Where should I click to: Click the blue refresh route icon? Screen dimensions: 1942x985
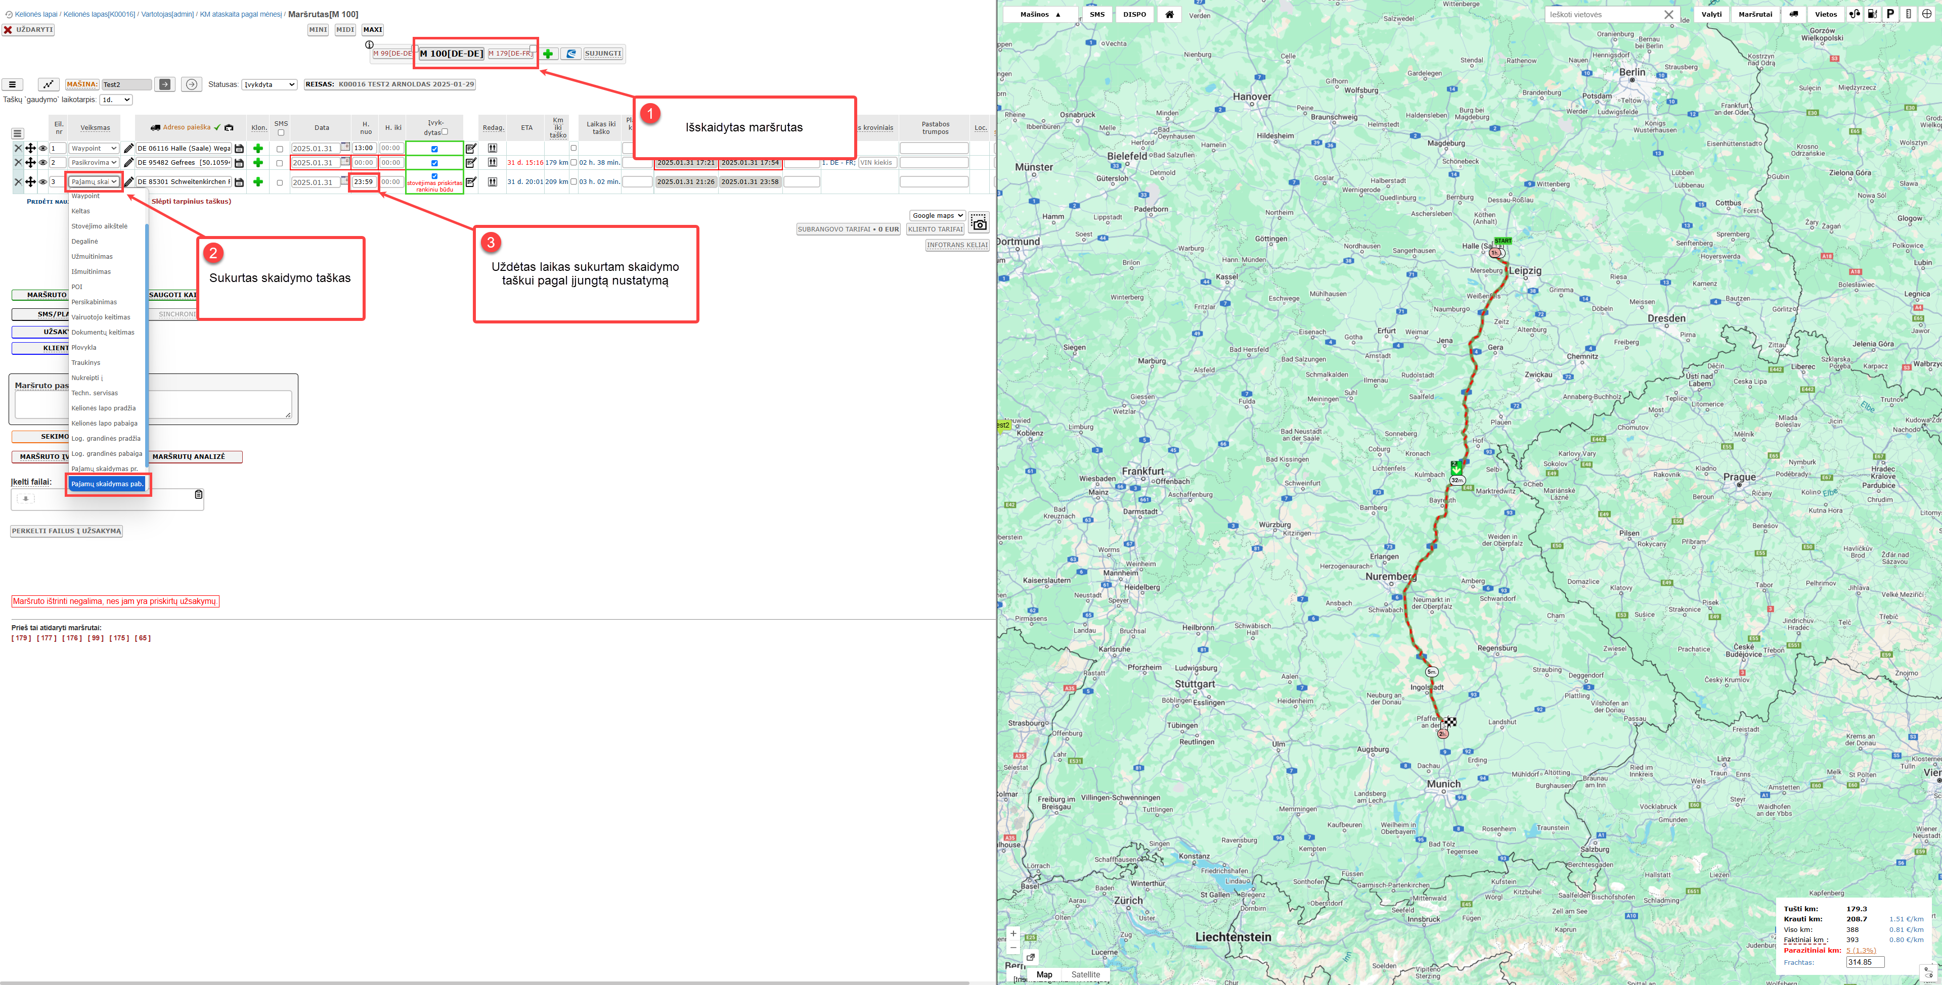571,54
